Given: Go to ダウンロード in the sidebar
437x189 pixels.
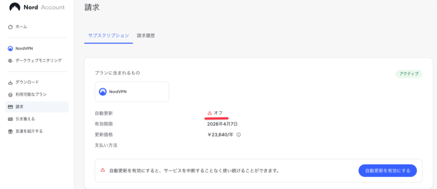Looking at the screenshot, I should (x=37, y=82).
